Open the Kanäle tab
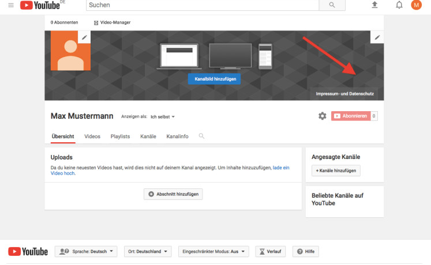 (x=148, y=137)
